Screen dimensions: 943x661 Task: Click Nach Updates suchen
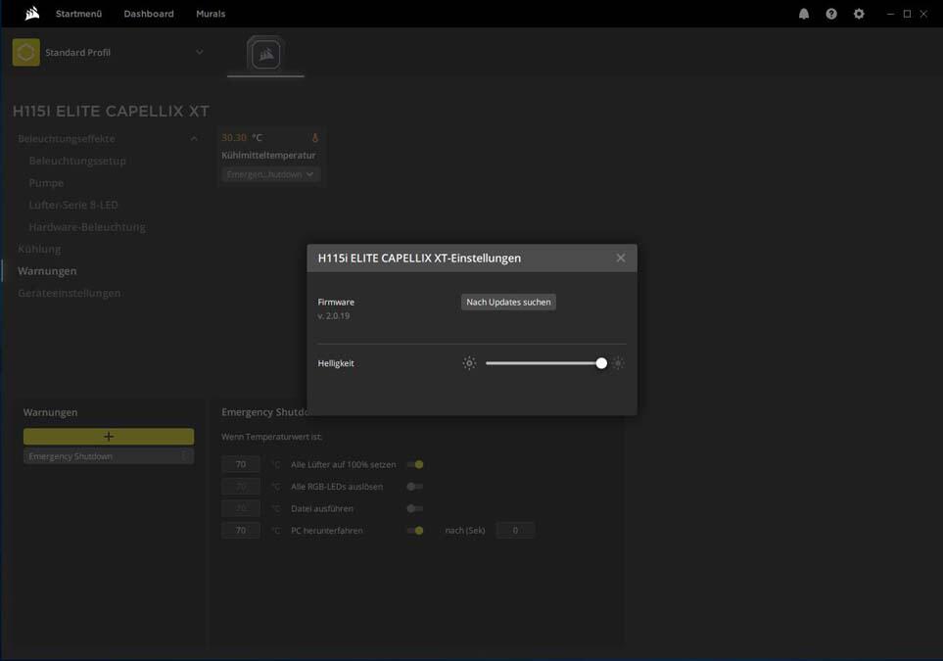point(509,302)
